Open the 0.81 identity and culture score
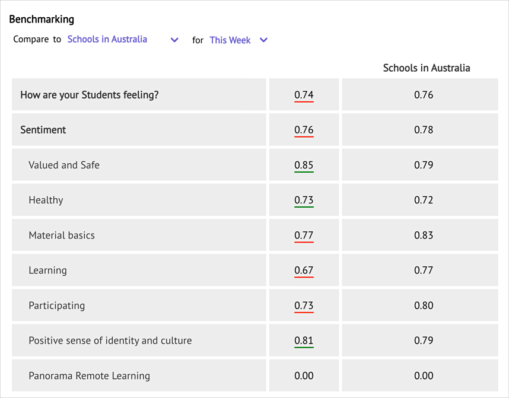 coord(304,341)
